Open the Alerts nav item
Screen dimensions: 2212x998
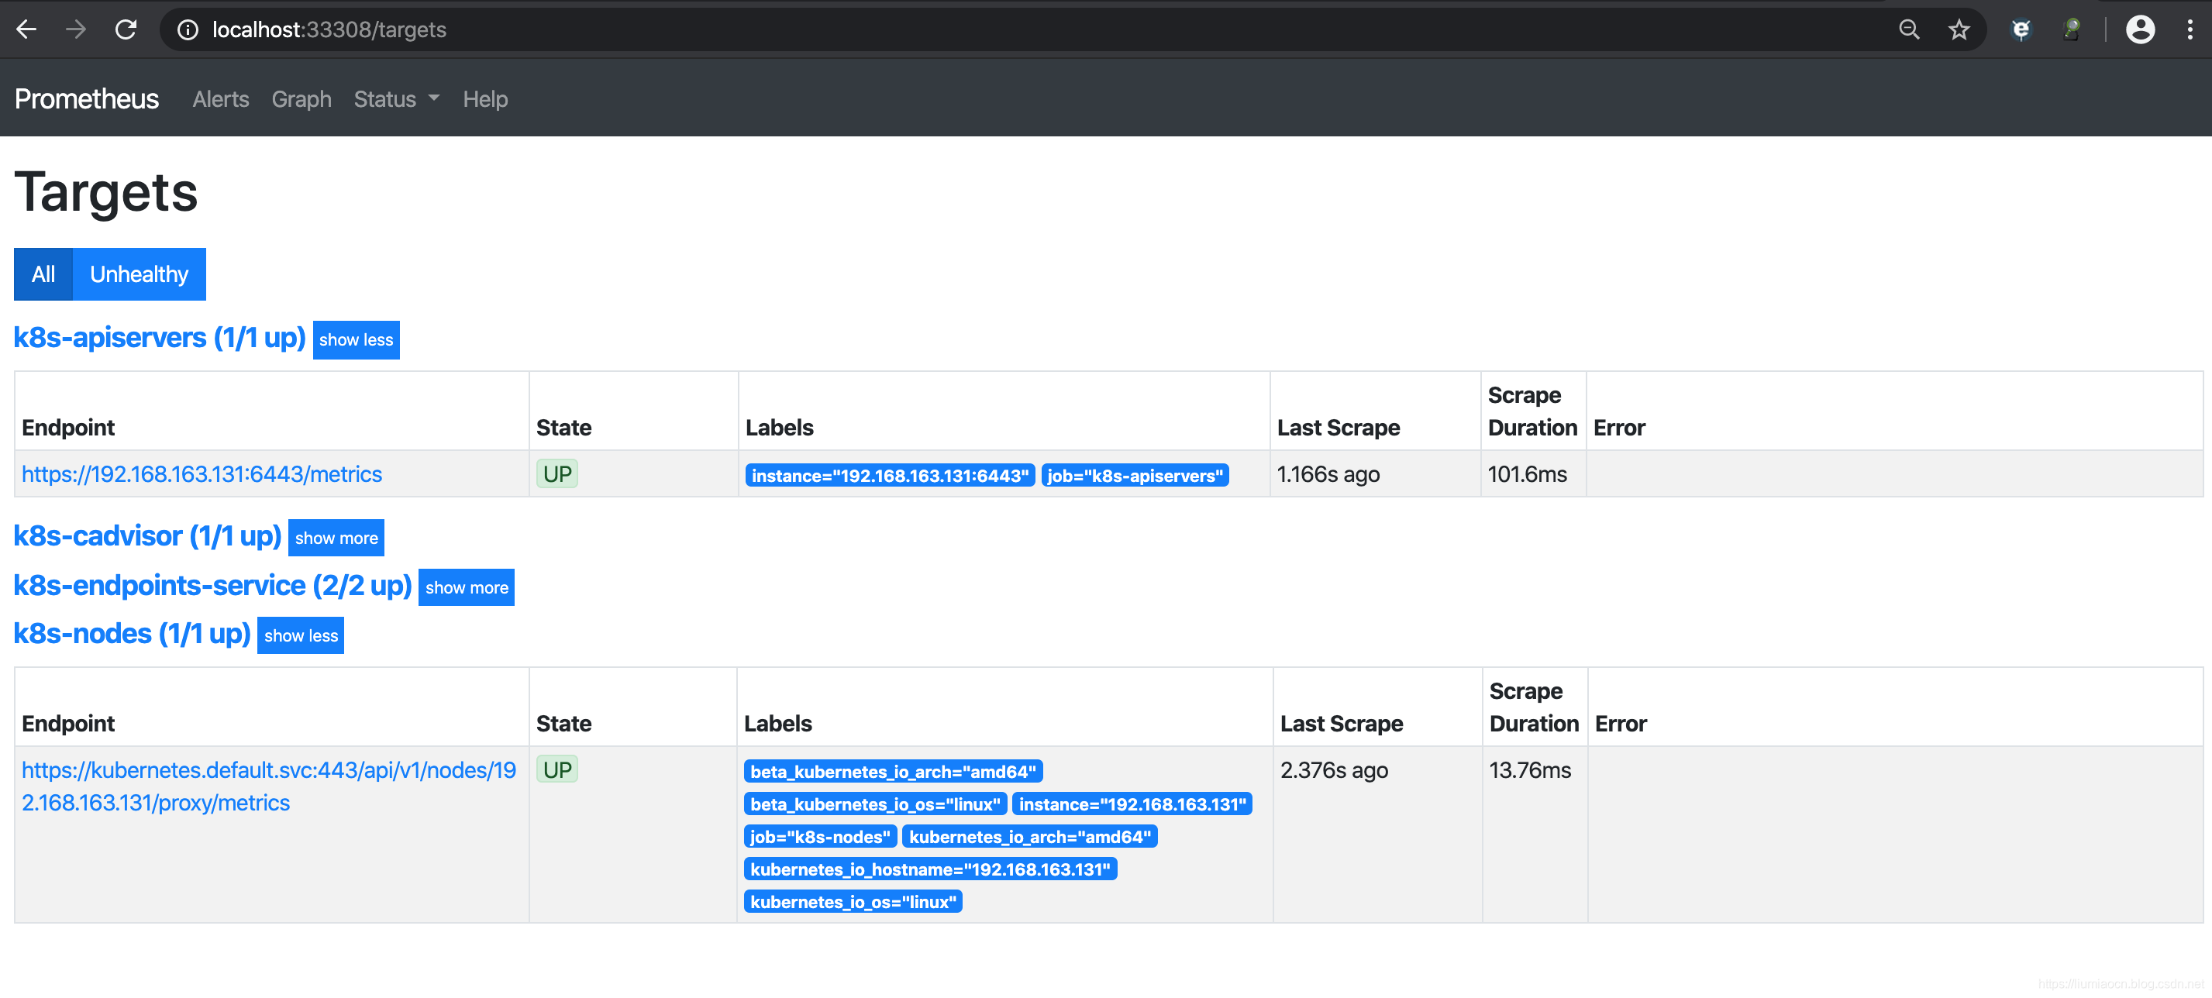pos(221,99)
